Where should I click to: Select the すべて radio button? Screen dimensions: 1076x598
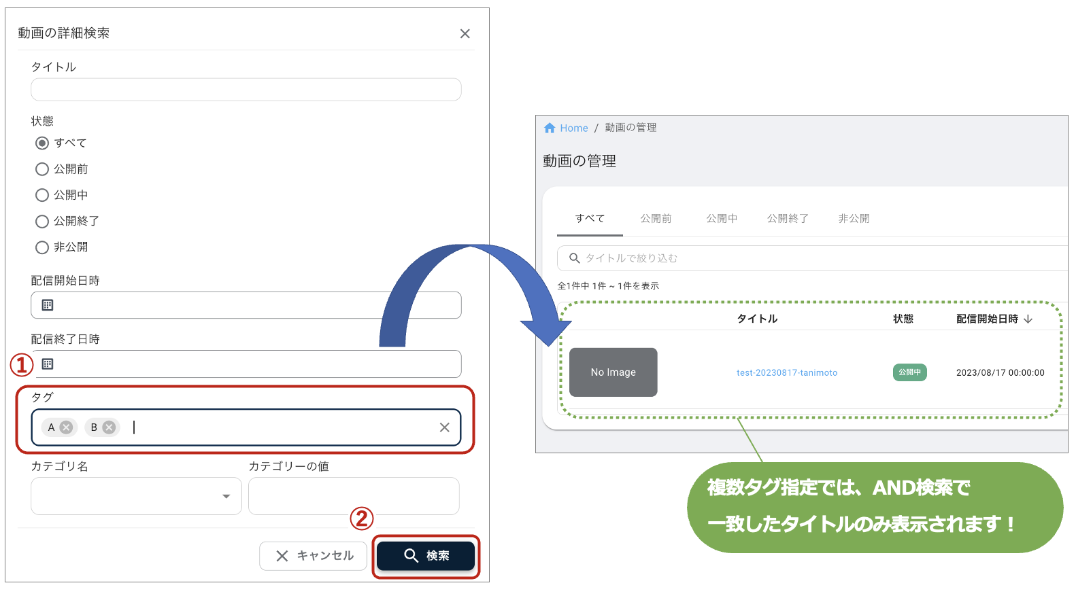coord(42,143)
